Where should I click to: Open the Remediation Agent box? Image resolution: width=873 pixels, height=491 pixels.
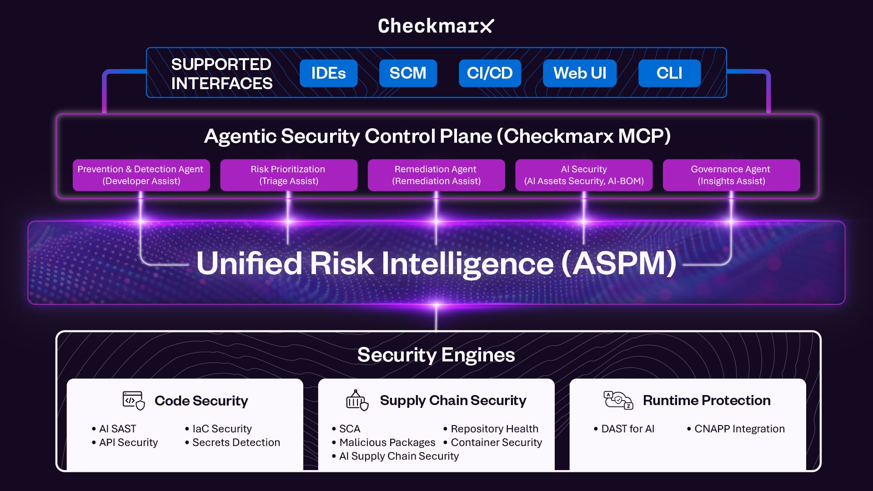[436, 175]
